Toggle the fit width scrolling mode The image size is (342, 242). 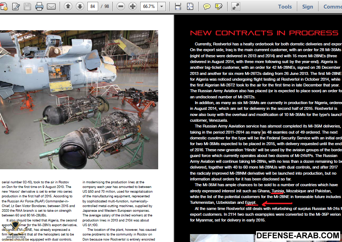pos(178,6)
